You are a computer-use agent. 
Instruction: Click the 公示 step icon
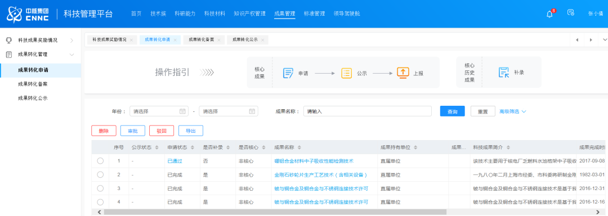(346, 73)
